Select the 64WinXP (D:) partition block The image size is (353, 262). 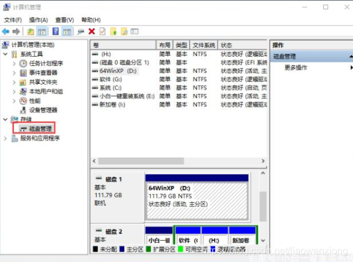click(197, 197)
